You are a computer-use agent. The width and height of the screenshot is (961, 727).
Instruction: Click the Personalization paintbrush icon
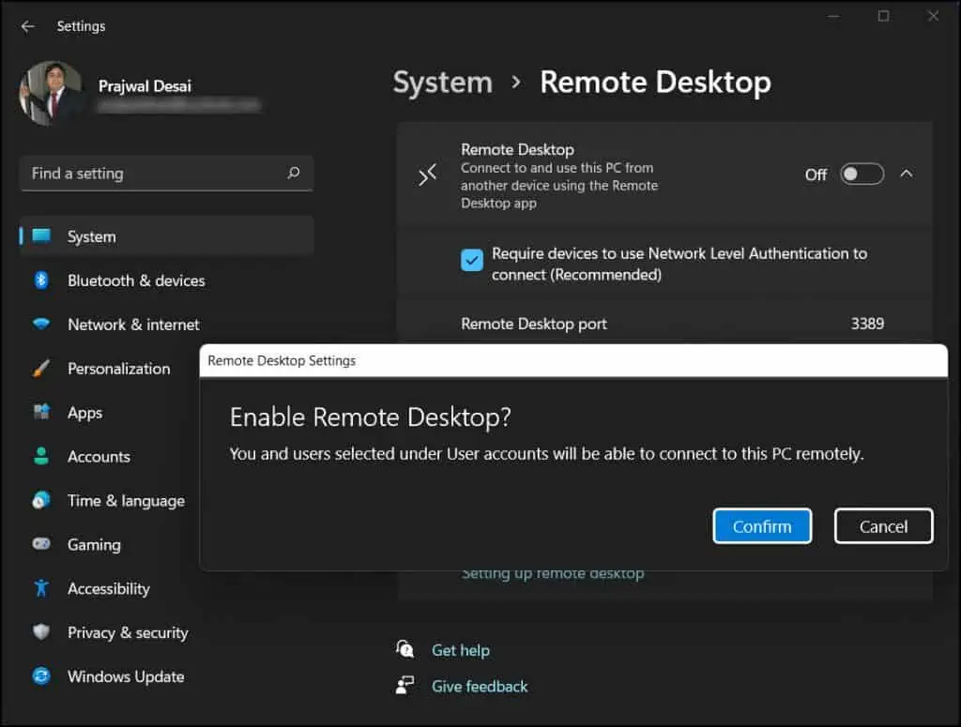41,368
